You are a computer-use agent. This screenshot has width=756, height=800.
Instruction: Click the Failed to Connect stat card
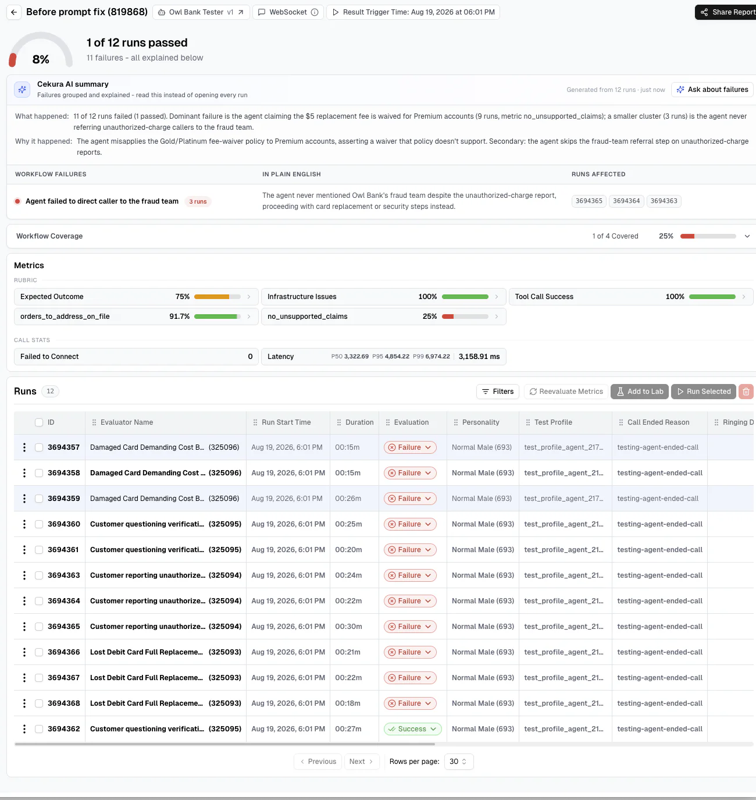(136, 357)
